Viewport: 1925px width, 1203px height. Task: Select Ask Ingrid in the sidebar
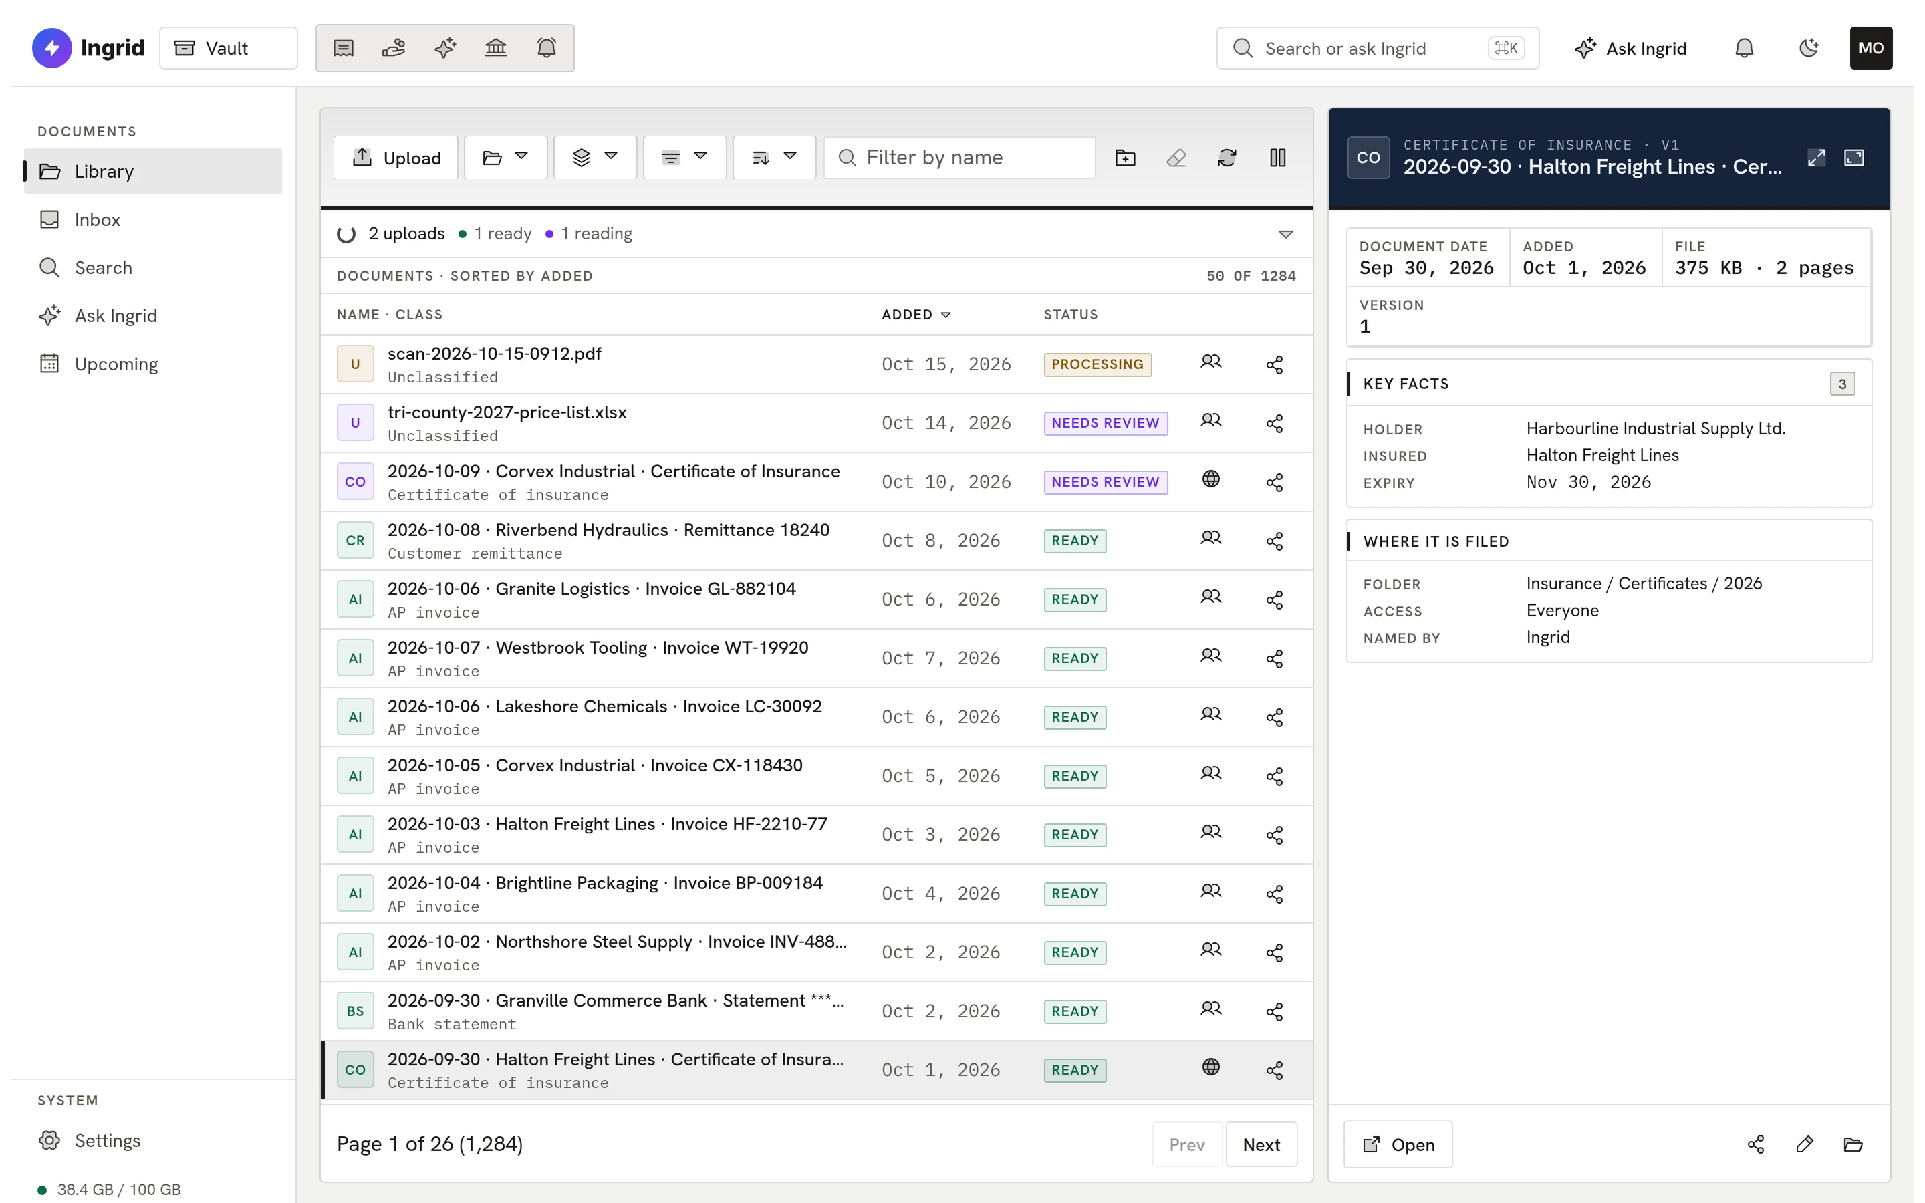click(152, 316)
